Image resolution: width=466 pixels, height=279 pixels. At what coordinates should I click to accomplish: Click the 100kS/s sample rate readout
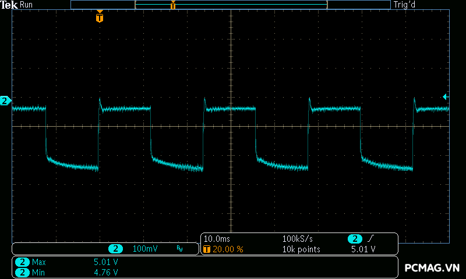click(298, 239)
